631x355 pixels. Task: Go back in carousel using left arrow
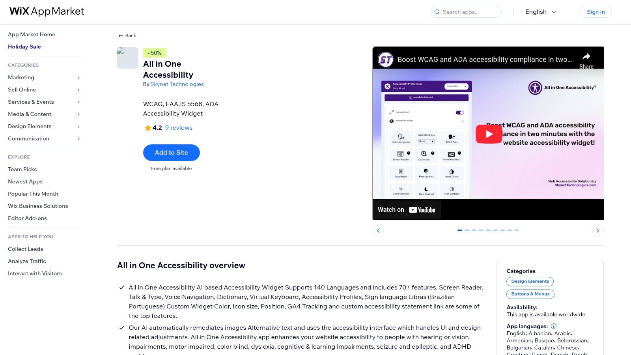(x=378, y=230)
